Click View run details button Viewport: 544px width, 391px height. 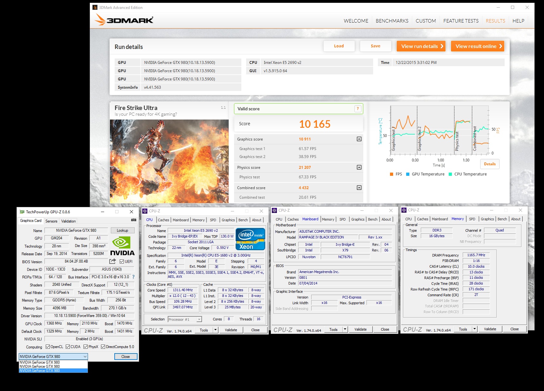click(421, 46)
